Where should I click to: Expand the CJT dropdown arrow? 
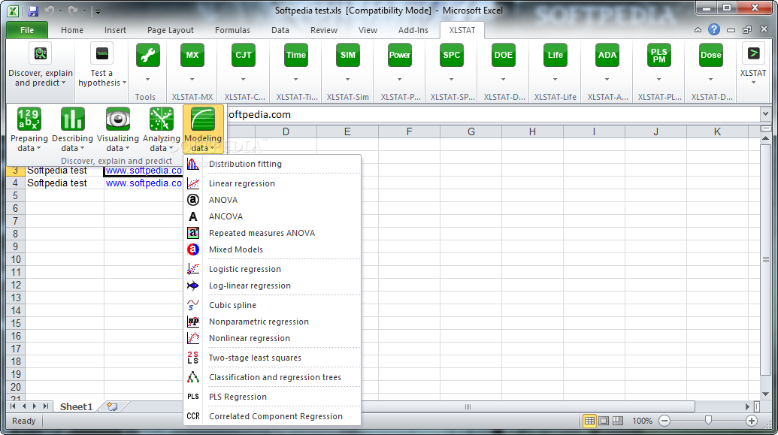pos(243,80)
